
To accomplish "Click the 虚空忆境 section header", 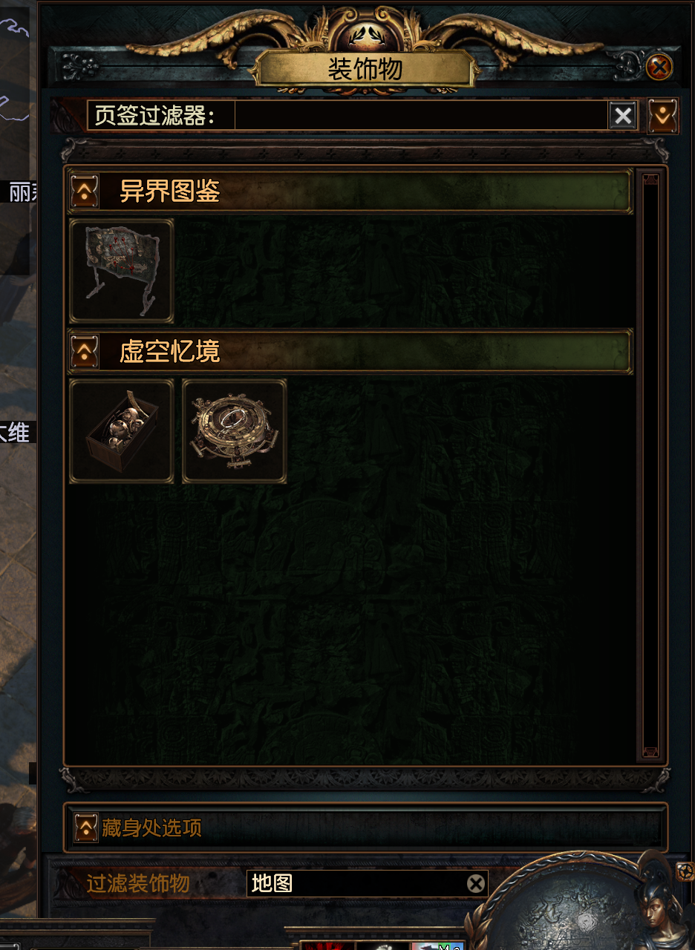I will pos(350,352).
